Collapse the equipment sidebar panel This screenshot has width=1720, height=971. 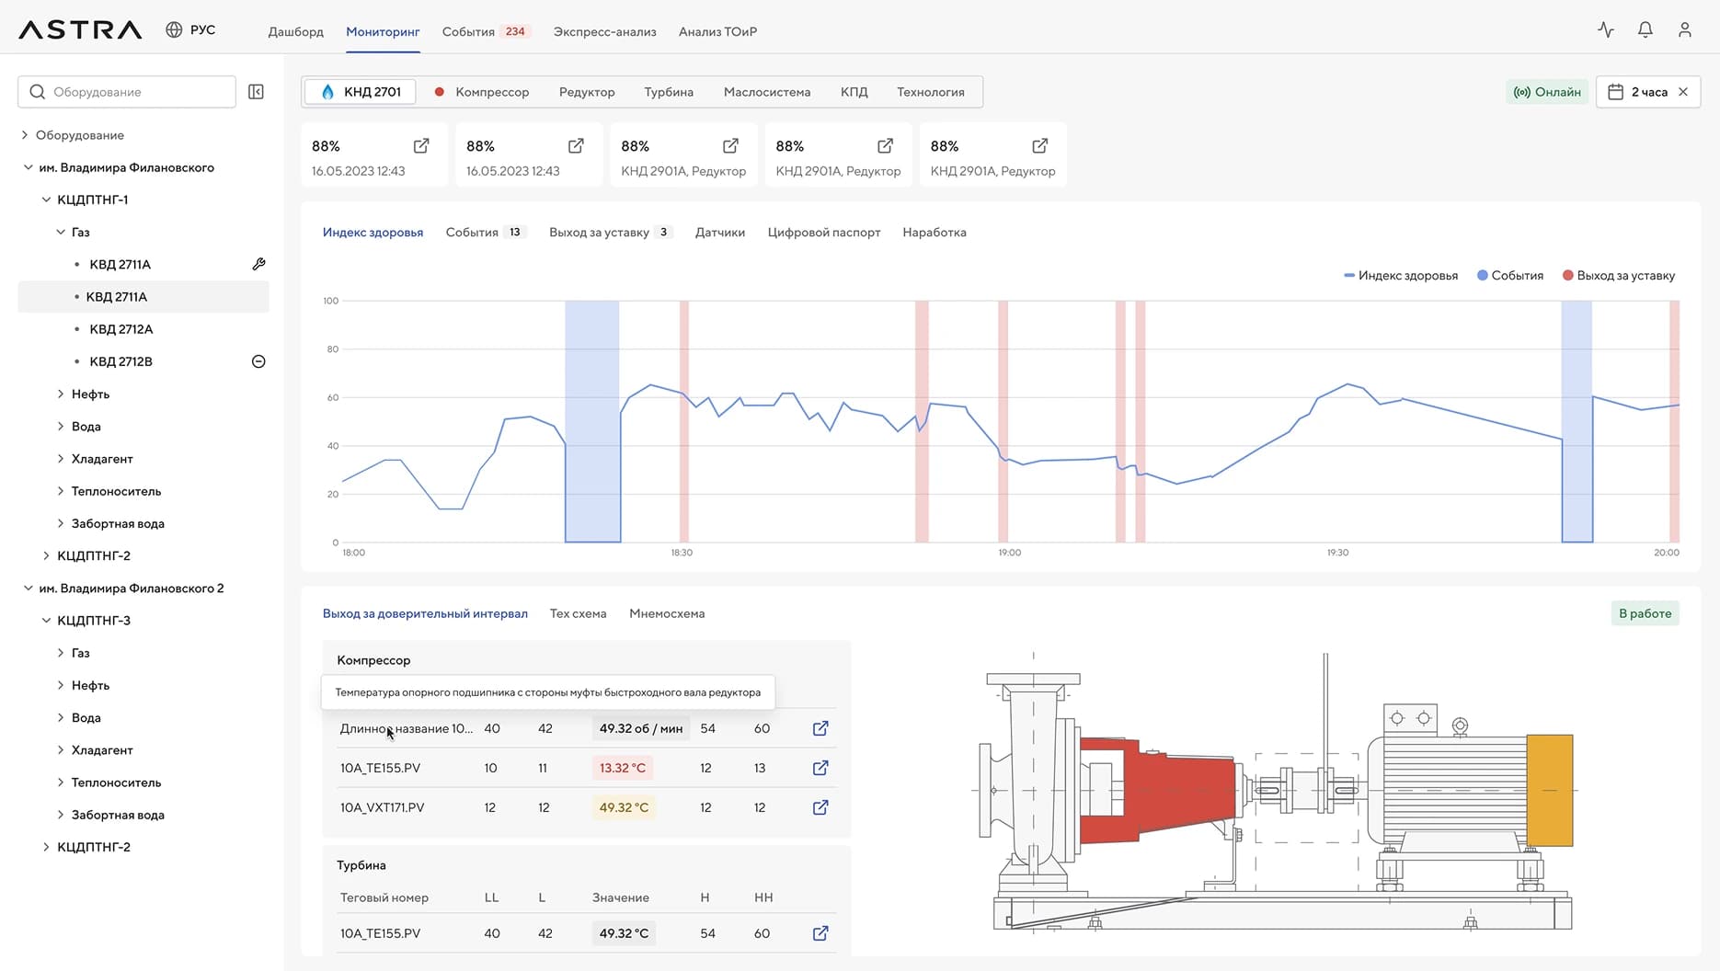[257, 92]
